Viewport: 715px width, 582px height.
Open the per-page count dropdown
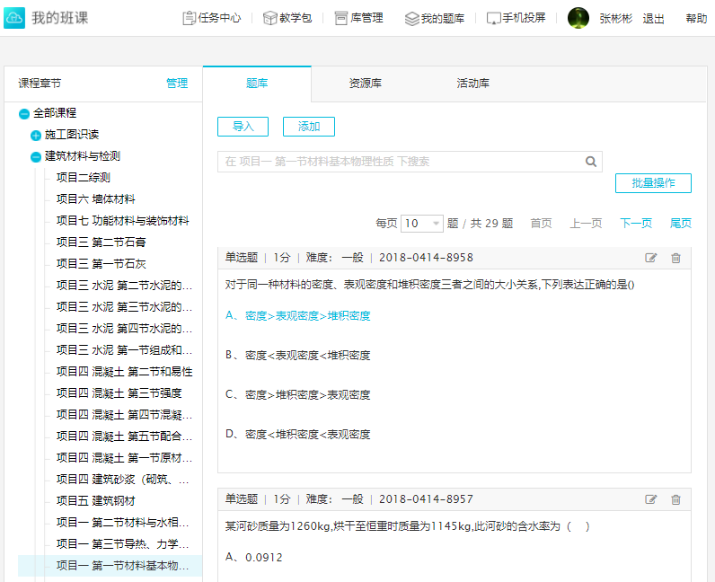422,224
